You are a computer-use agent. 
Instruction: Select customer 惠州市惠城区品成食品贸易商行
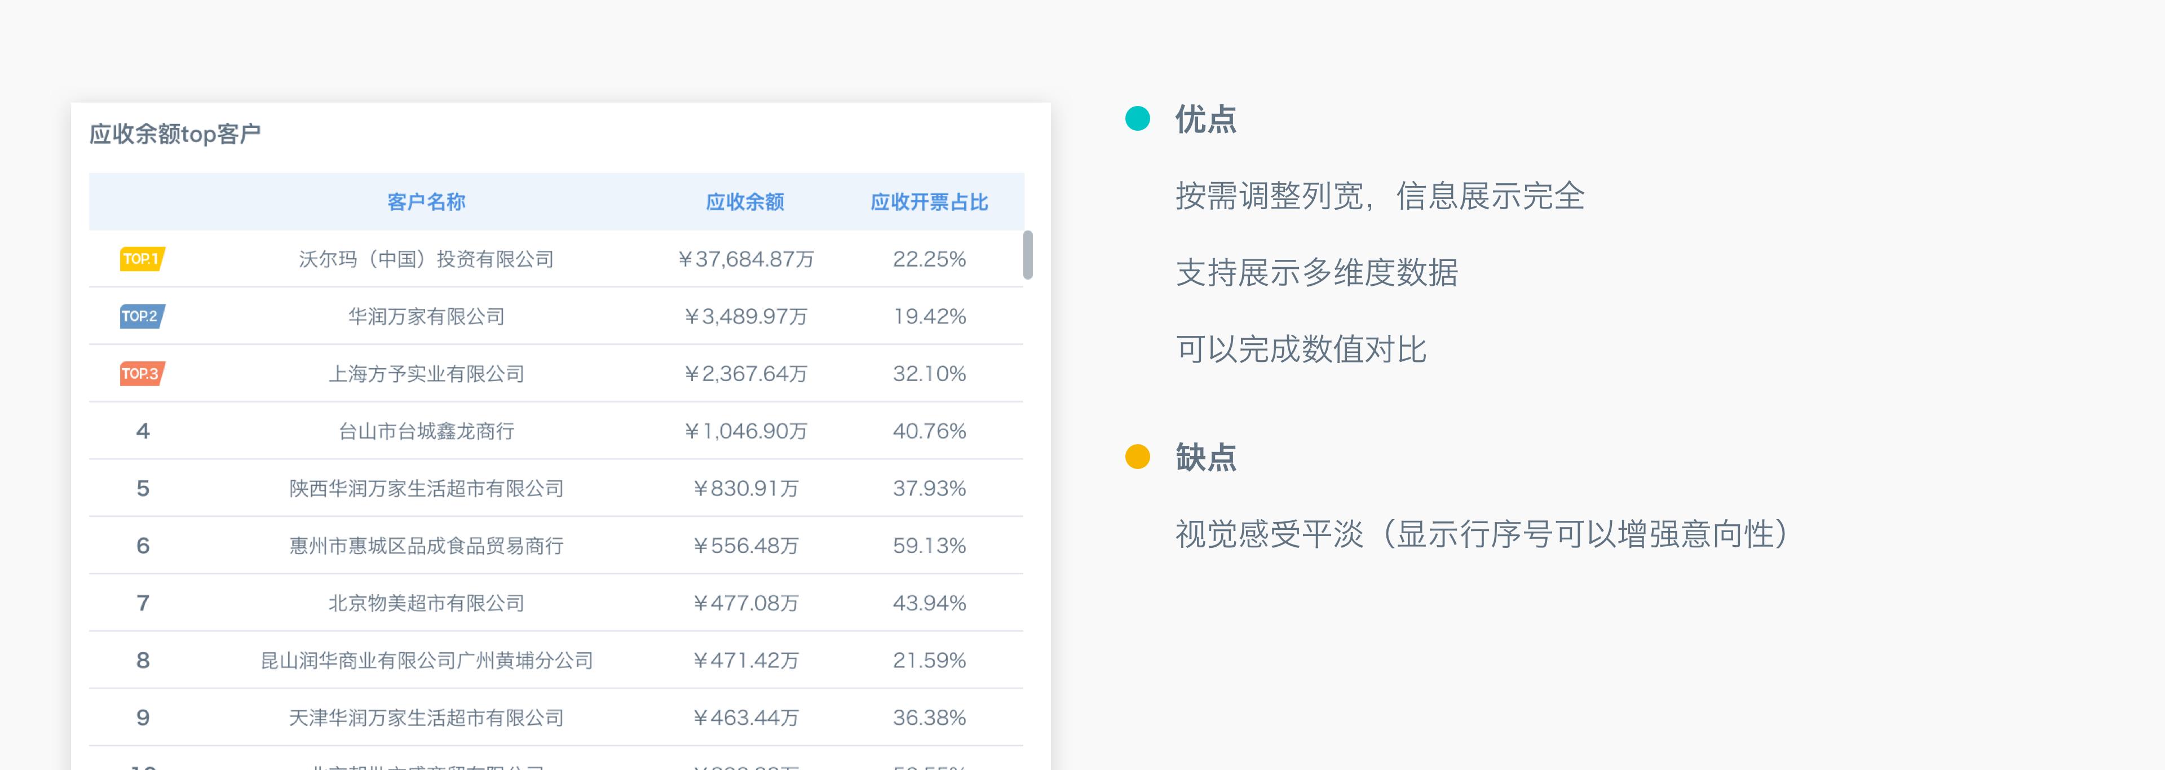[x=426, y=546]
